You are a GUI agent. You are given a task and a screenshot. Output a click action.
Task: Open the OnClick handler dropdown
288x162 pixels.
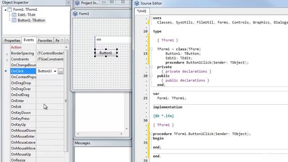tap(55, 71)
